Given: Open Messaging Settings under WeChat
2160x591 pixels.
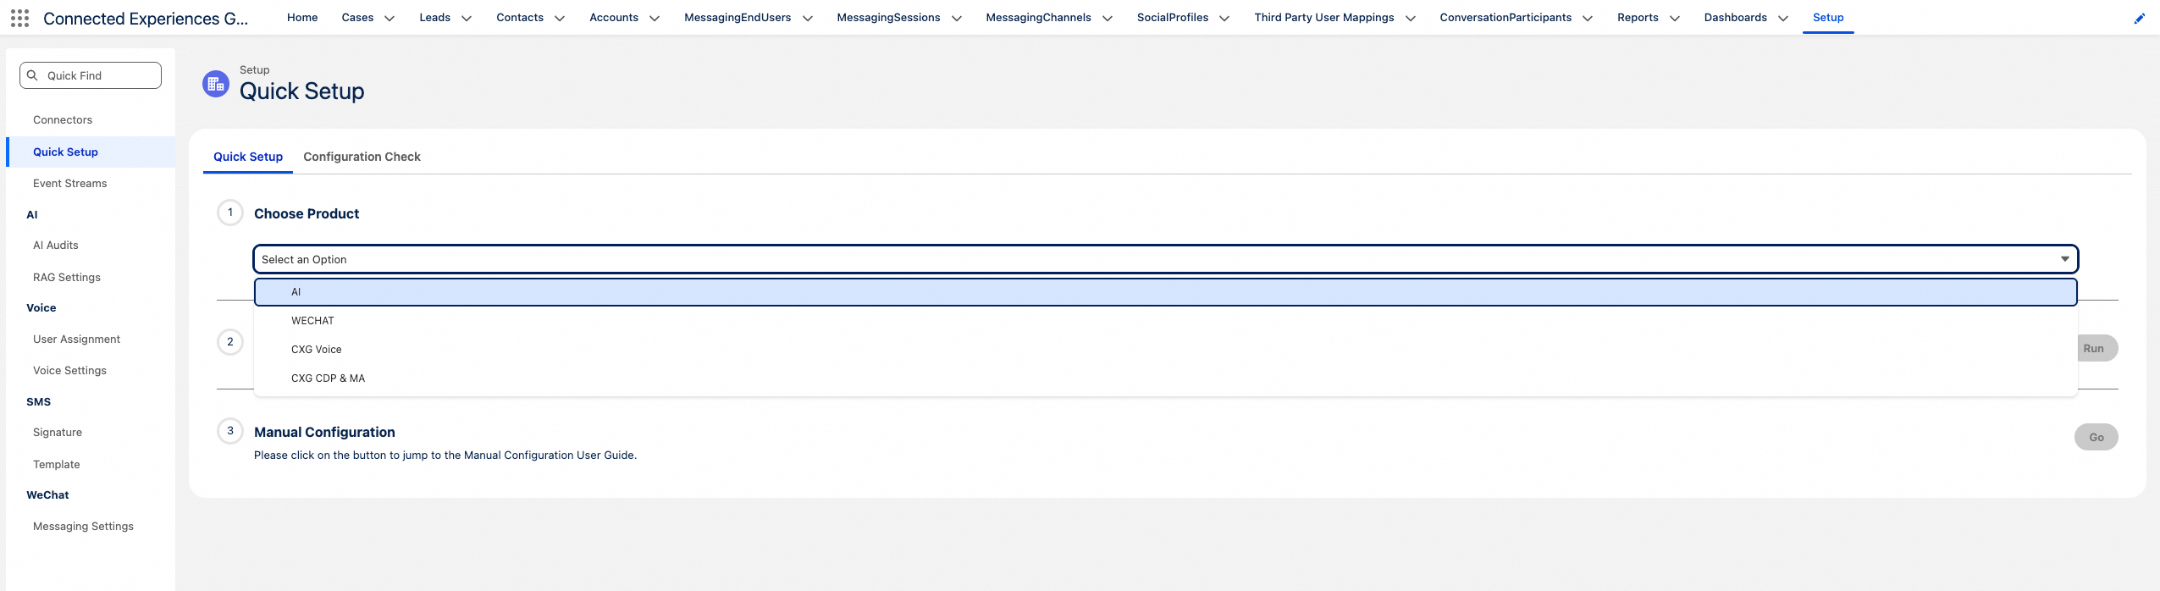Looking at the screenshot, I should (84, 527).
